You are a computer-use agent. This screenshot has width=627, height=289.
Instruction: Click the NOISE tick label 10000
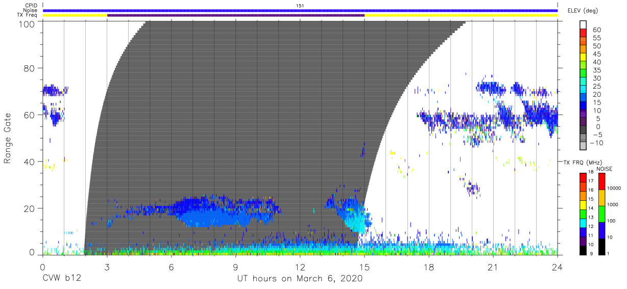(614, 189)
